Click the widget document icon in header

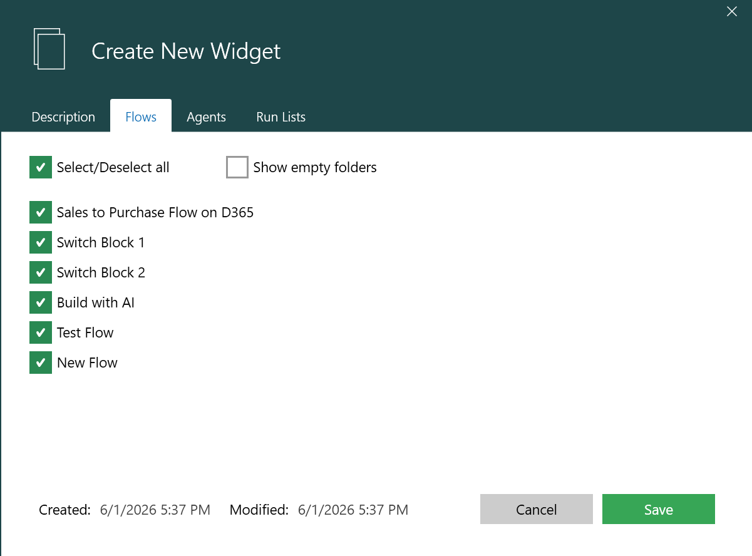(49, 48)
